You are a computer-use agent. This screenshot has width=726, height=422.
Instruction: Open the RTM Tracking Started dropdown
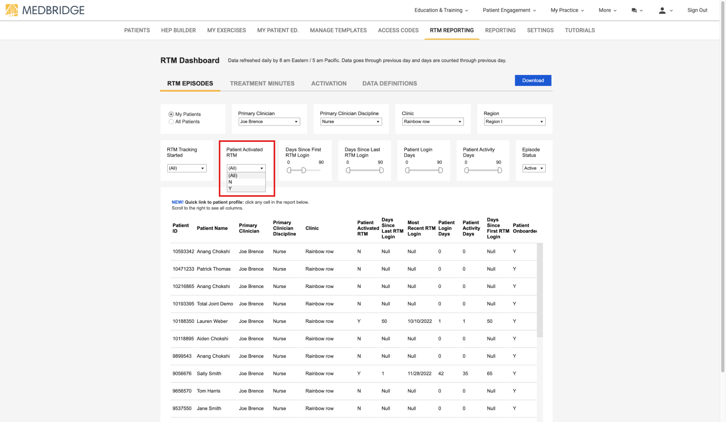point(187,168)
